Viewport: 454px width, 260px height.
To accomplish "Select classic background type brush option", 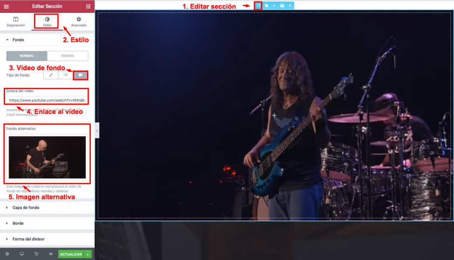I will 51,75.
